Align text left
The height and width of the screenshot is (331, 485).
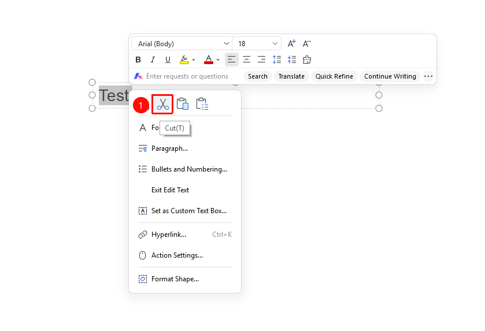click(x=231, y=59)
